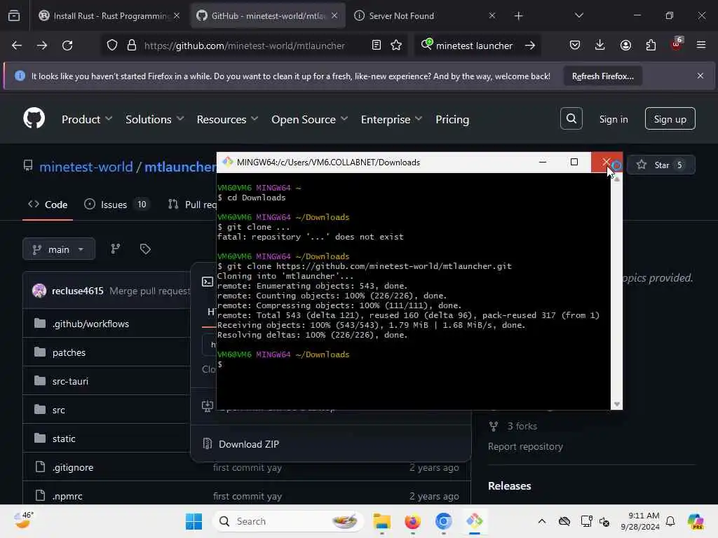
Task: Expand the Solutions dropdown
Action: pos(155,119)
